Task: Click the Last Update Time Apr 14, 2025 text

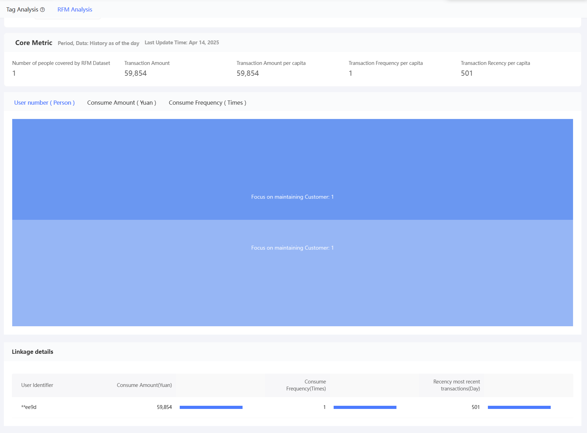Action: 182,43
